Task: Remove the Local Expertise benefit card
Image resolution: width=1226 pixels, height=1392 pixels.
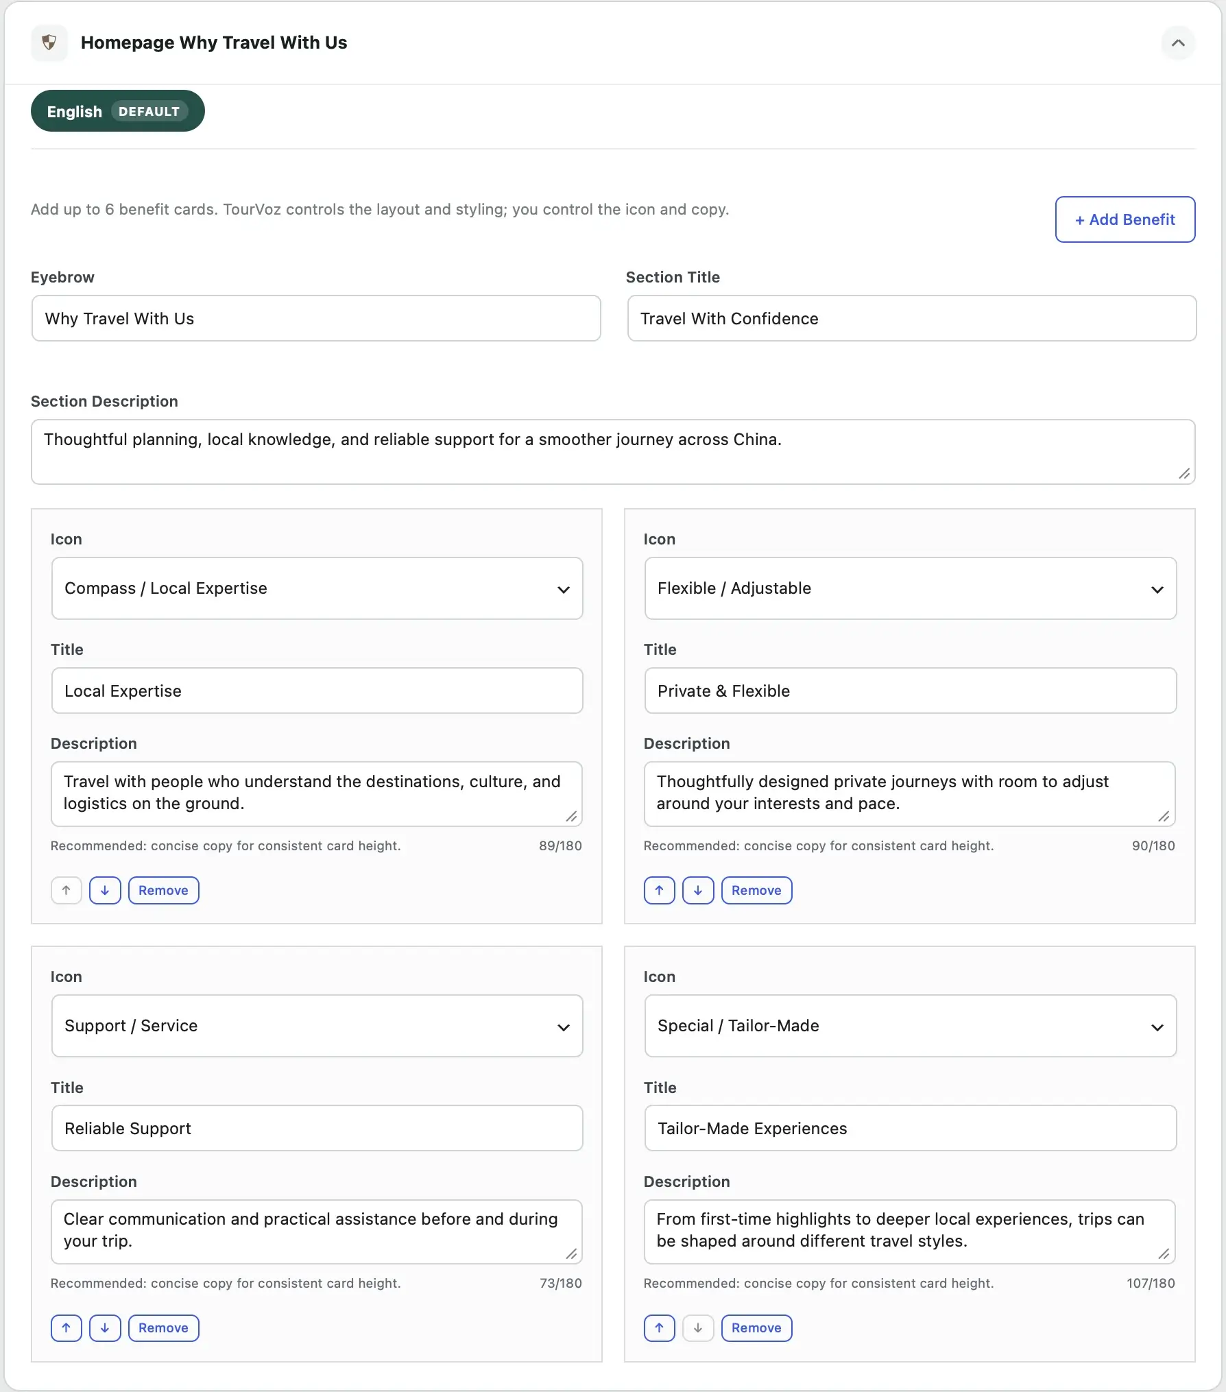Action: [x=164, y=890]
